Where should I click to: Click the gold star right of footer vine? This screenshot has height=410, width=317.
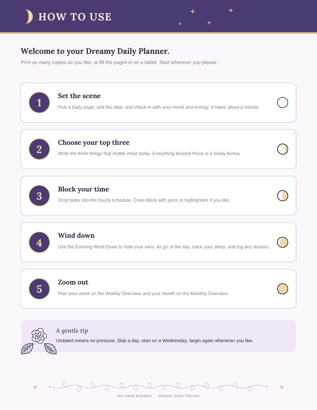pyautogui.click(x=281, y=387)
